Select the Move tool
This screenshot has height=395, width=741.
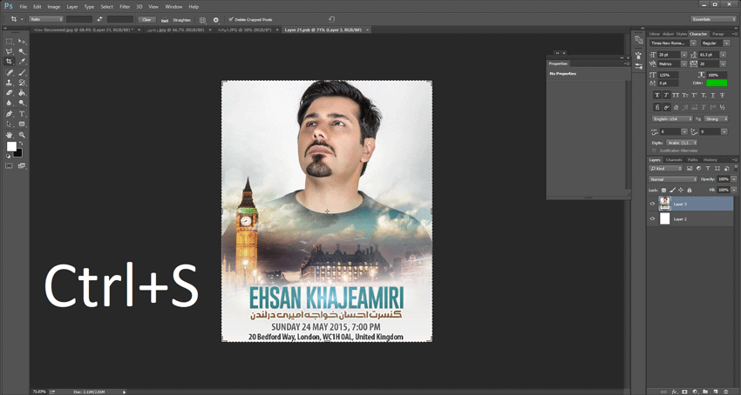pos(22,42)
